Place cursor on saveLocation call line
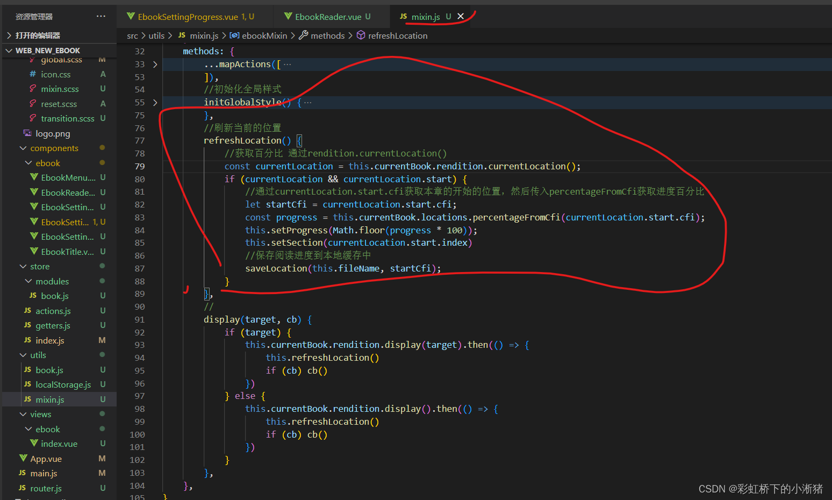The height and width of the screenshot is (500, 832). point(343,268)
